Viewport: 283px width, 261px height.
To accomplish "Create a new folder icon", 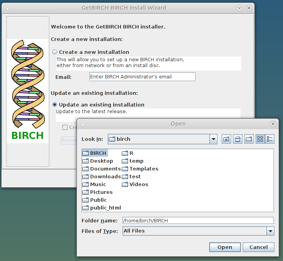I will (x=249, y=139).
